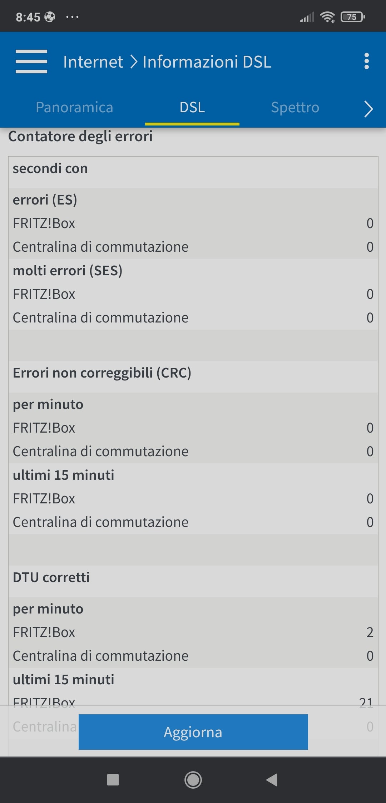The height and width of the screenshot is (803, 386).
Task: Tap the breadcrumb chevron separator
Action: pos(133,62)
